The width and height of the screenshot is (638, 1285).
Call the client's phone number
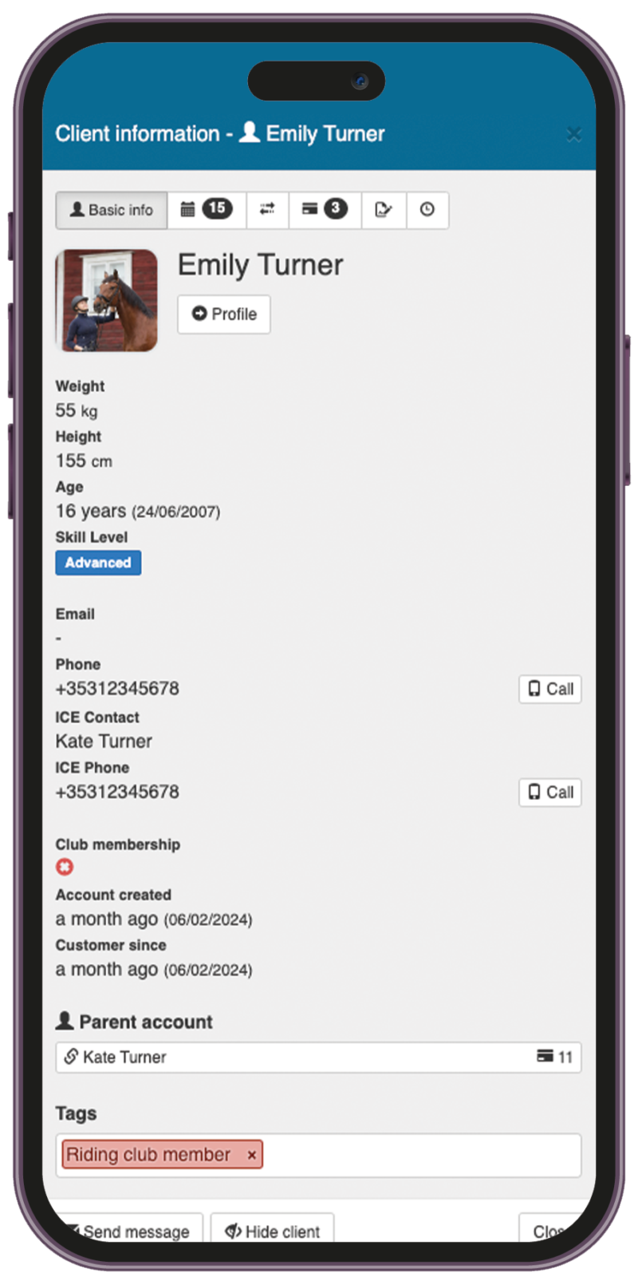(550, 689)
